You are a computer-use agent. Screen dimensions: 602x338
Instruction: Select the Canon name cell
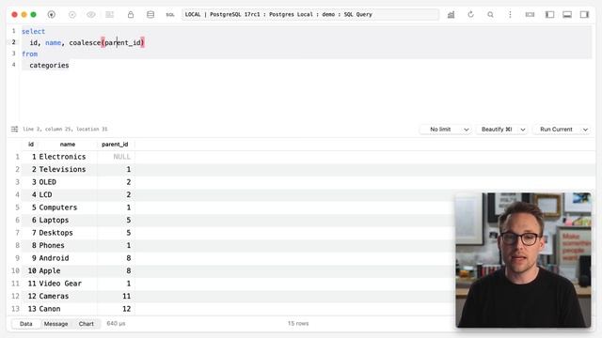[x=67, y=309]
